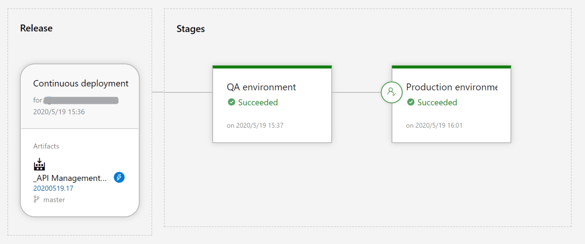
Task: Open pre-deployment approval icon on Production stage
Action: click(x=392, y=92)
